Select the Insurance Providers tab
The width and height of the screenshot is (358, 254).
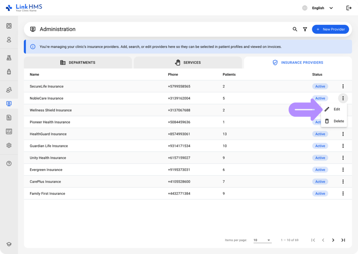tap(298, 62)
